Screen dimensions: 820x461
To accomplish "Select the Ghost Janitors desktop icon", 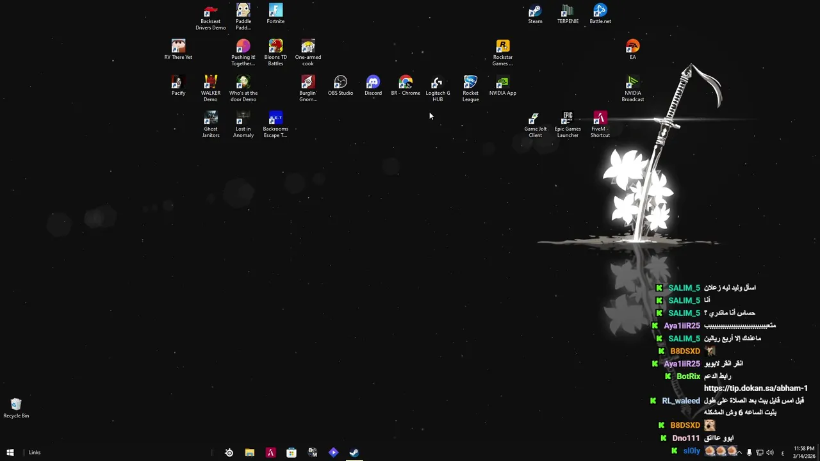I will (x=211, y=125).
